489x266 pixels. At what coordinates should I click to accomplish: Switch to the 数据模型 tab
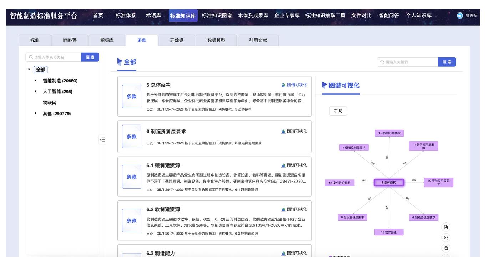click(216, 40)
